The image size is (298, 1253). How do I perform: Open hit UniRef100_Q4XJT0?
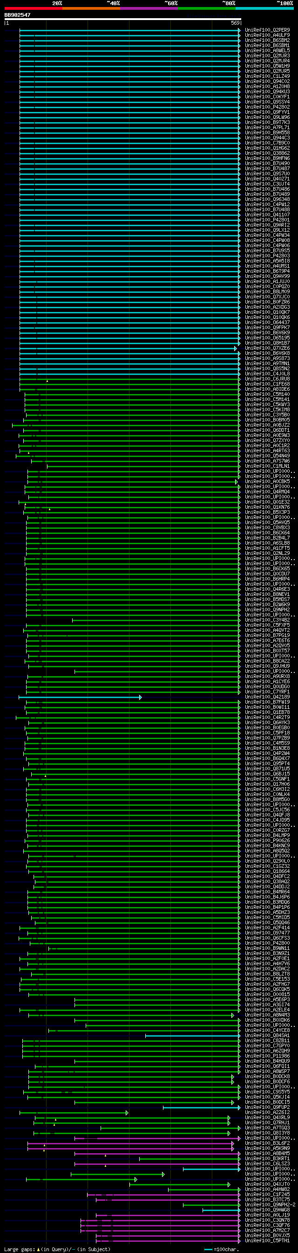tap(267, 1184)
